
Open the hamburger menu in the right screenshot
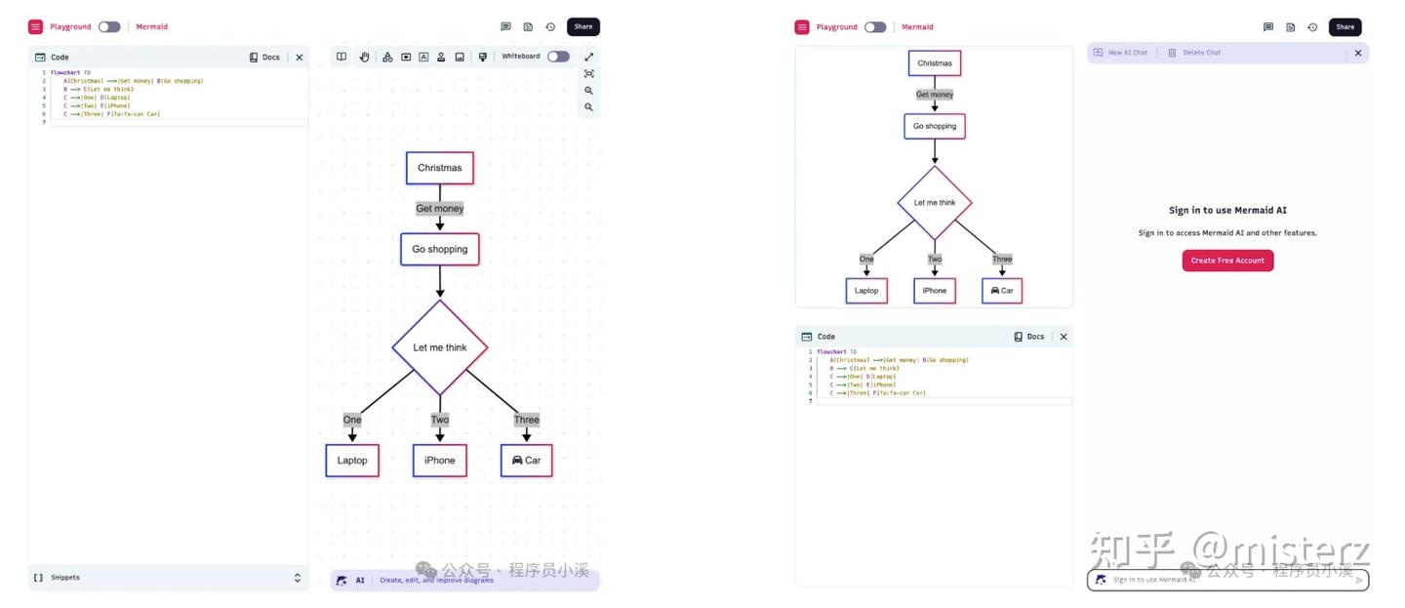point(802,27)
